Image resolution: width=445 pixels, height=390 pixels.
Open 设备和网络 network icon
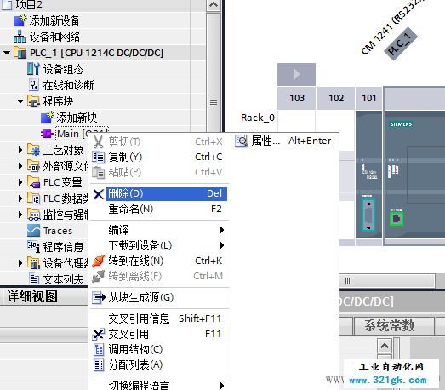[x=20, y=37]
